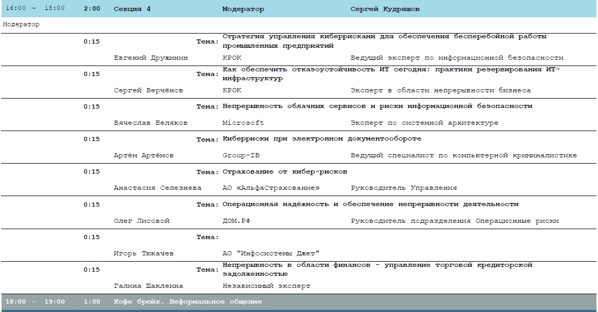Select speaker Анастасия Селезнева
Screen dimensions: 598x312
(158, 188)
